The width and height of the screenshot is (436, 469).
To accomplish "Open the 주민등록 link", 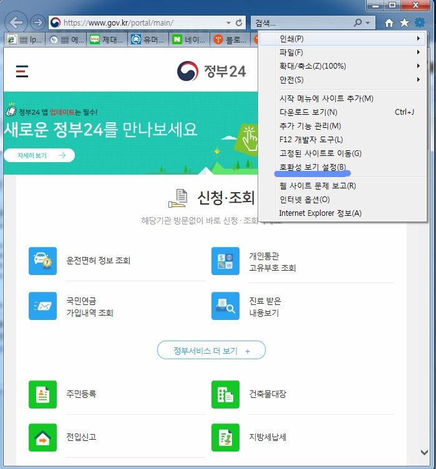I will point(81,394).
